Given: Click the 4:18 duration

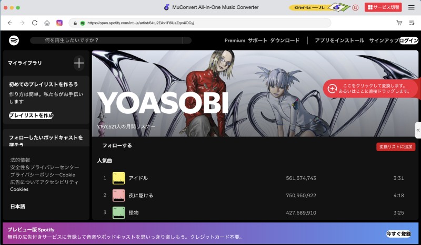Looking at the screenshot, I should pyautogui.click(x=399, y=196).
